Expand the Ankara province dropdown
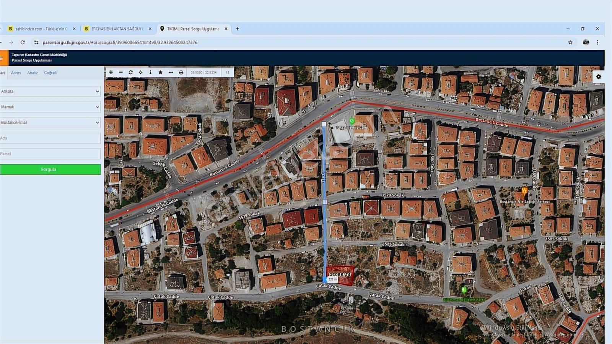This screenshot has height=344, width=612. 50,91
